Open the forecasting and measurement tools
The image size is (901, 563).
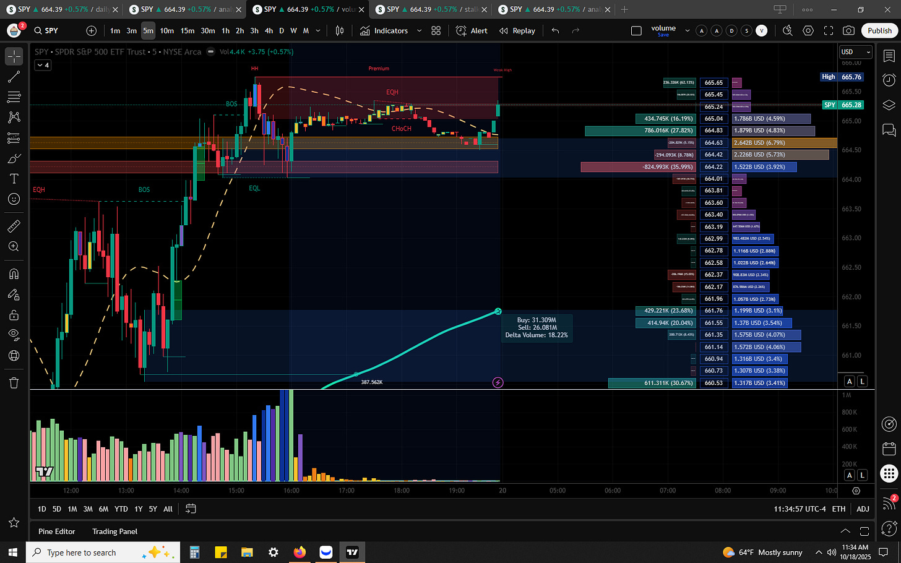pyautogui.click(x=14, y=138)
